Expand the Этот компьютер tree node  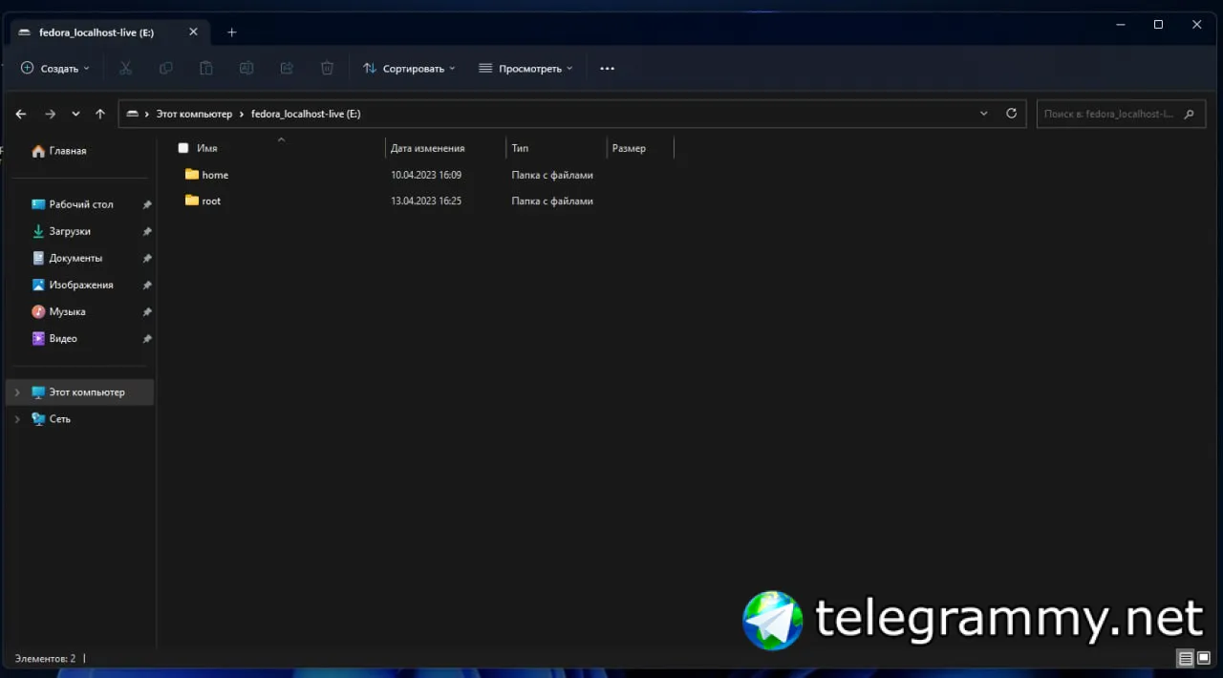(x=16, y=392)
